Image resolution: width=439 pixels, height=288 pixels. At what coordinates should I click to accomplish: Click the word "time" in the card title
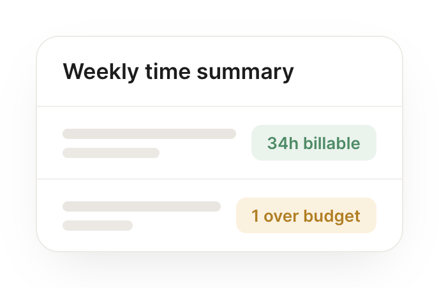pos(168,72)
